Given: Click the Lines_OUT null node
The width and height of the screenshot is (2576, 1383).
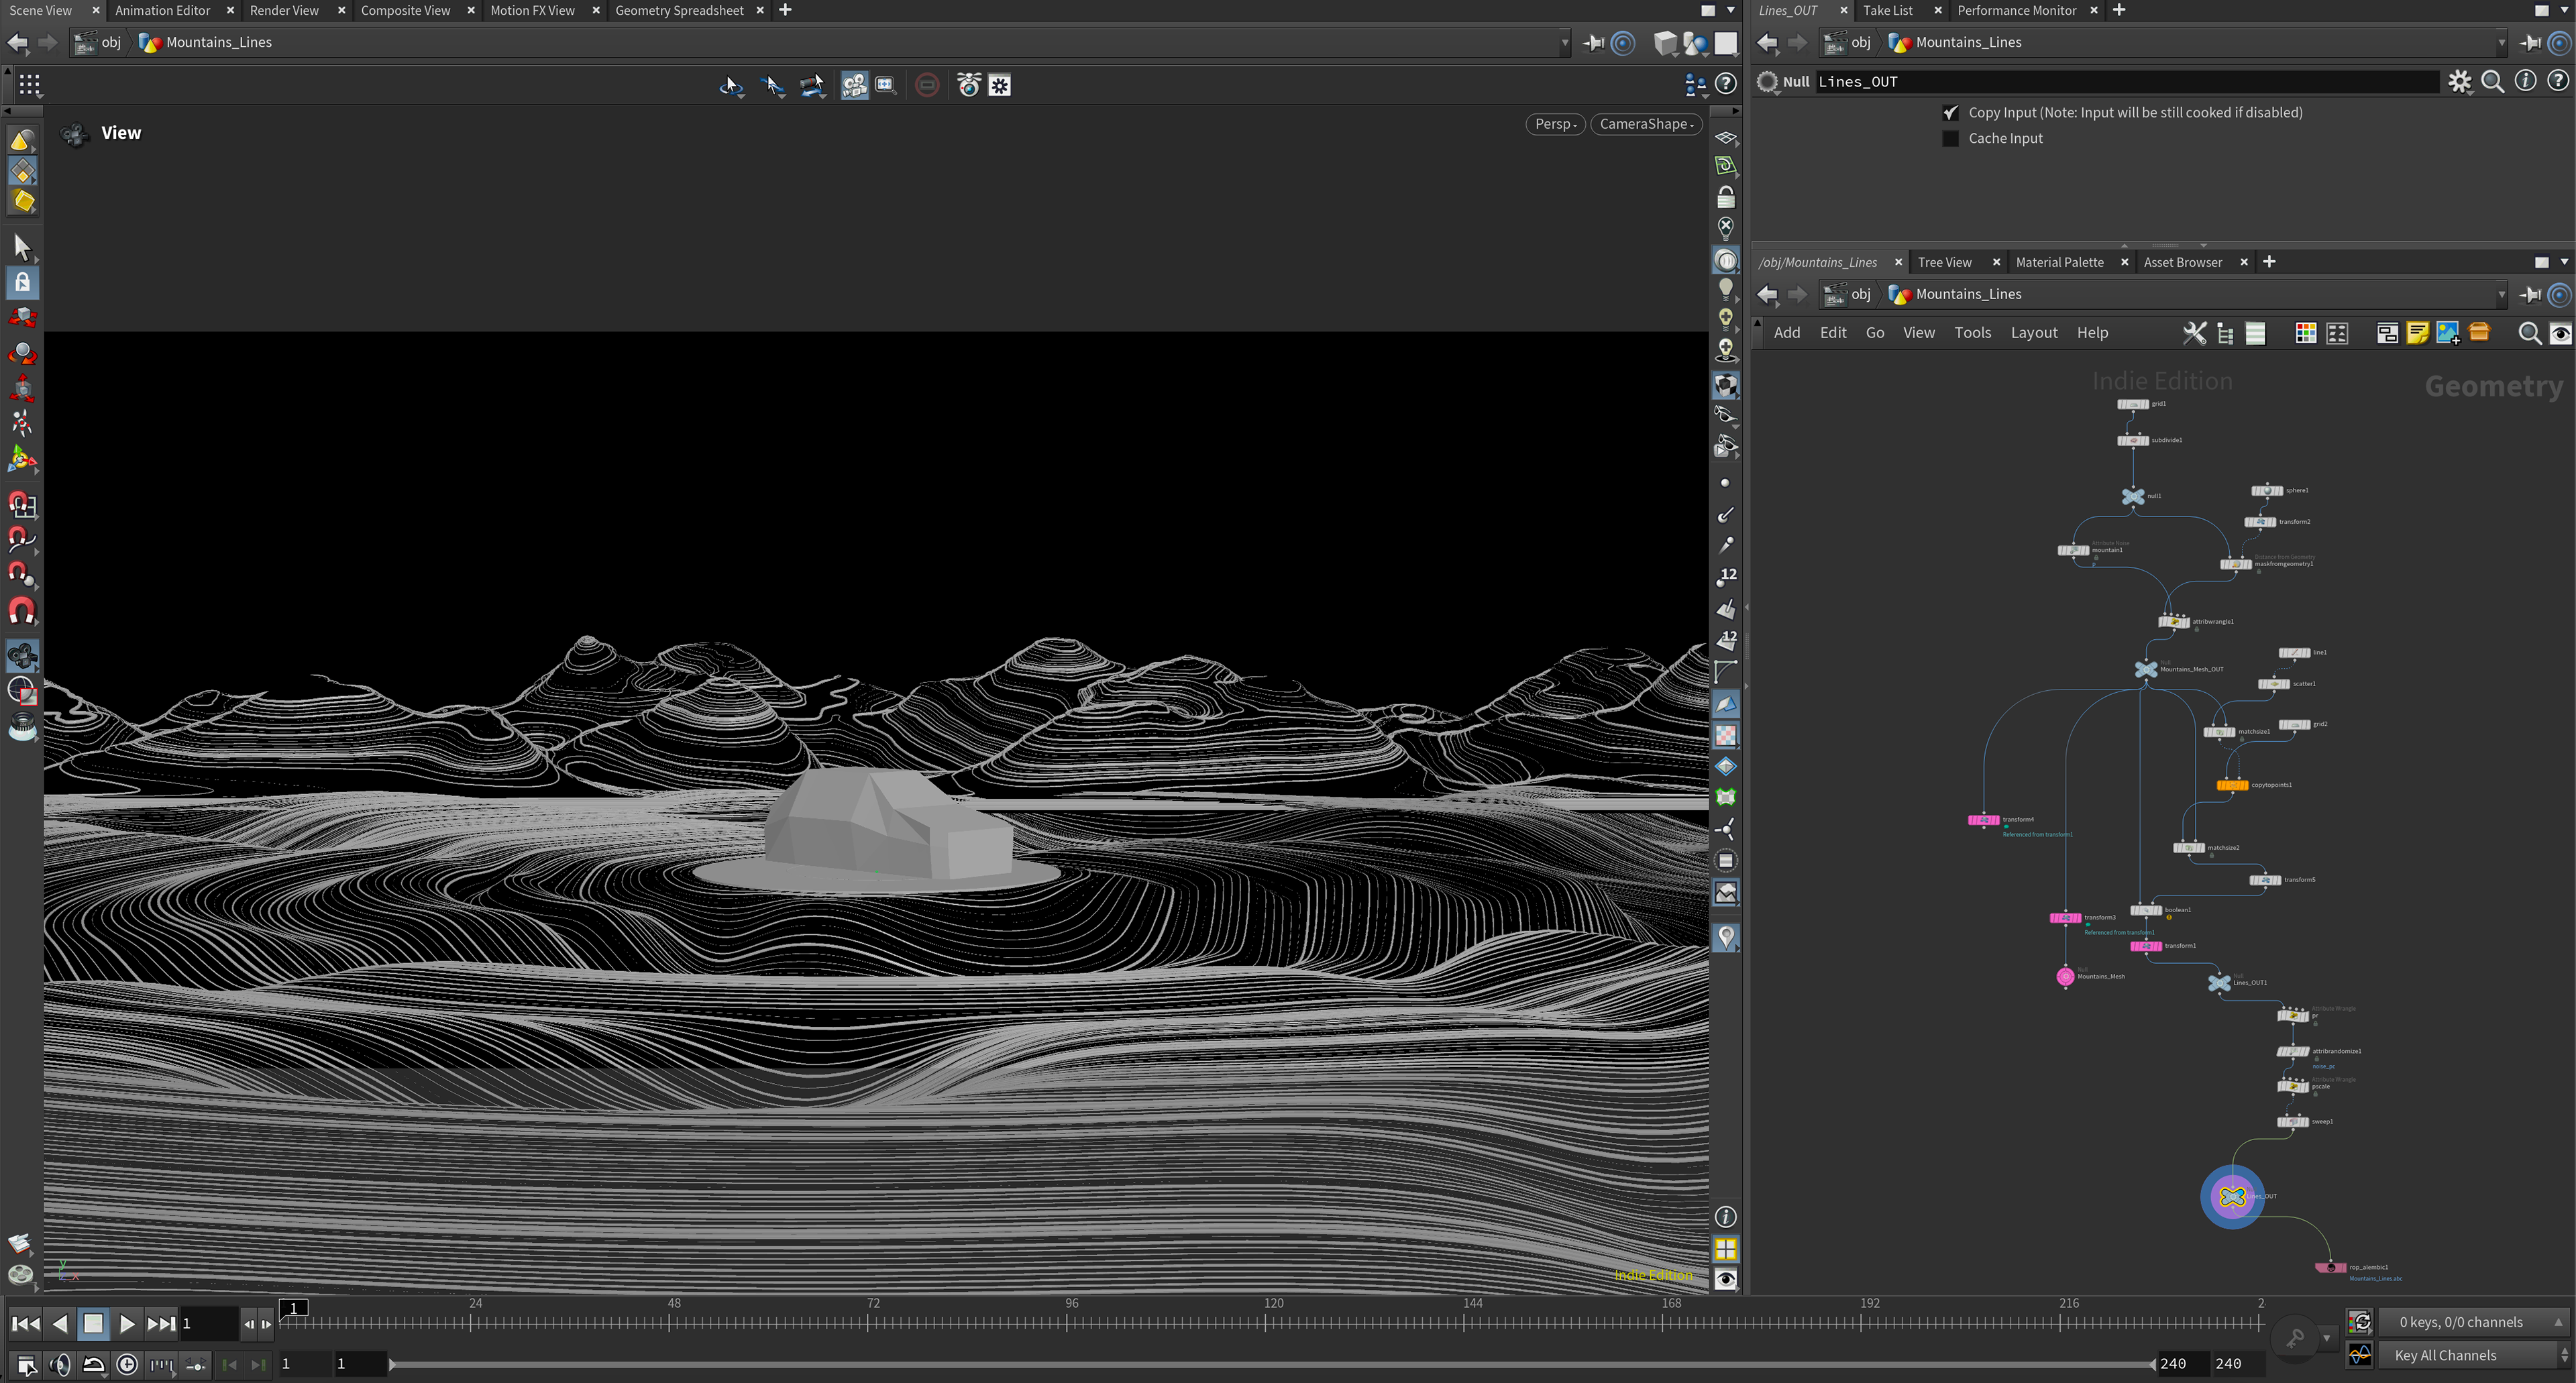Looking at the screenshot, I should [2232, 1197].
